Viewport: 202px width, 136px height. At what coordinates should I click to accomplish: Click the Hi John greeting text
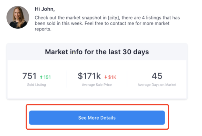[45, 9]
